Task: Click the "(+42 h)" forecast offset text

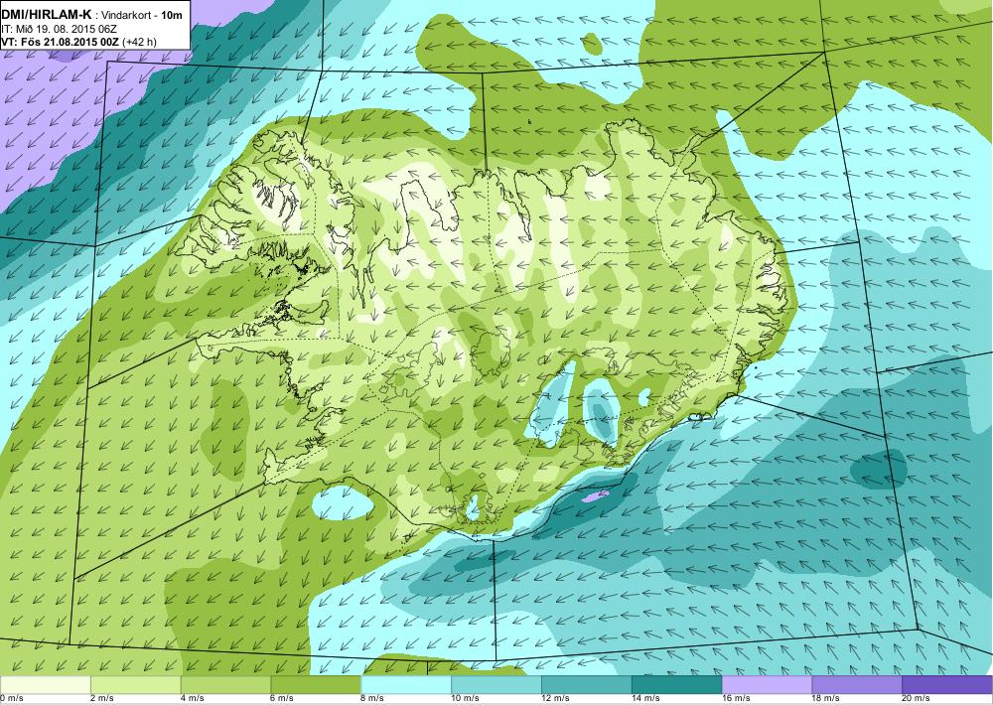Action: click(x=139, y=43)
